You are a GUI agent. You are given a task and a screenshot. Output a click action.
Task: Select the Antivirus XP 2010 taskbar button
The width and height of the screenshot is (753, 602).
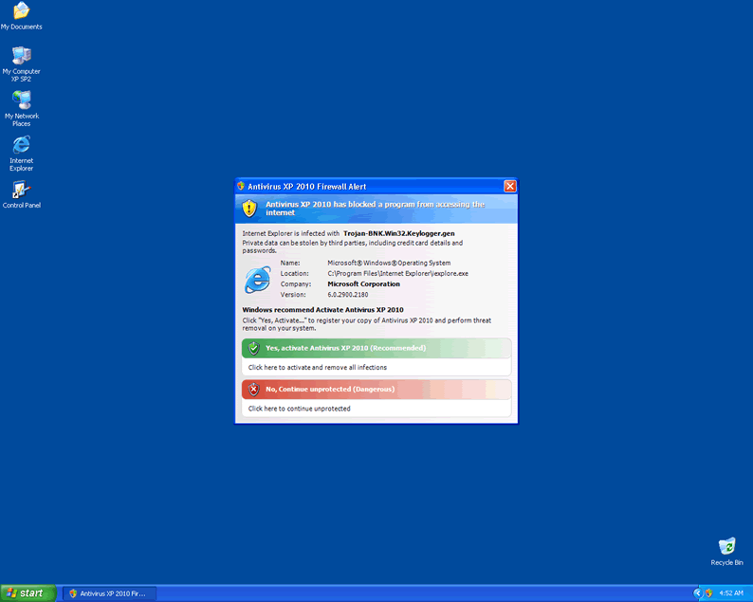(x=108, y=593)
